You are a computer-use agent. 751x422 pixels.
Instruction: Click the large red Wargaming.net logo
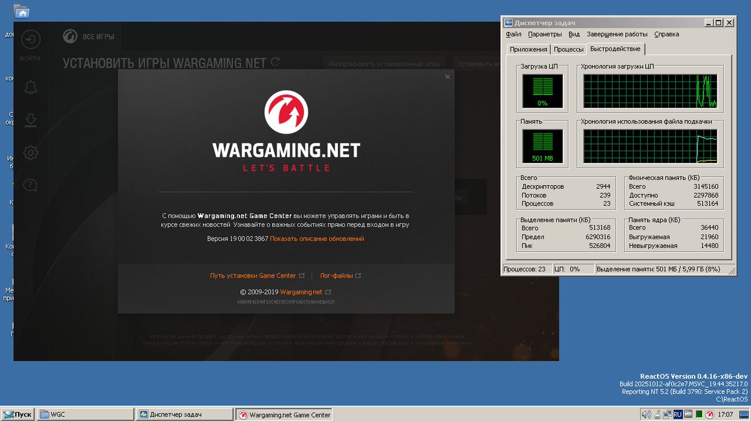pos(286,112)
